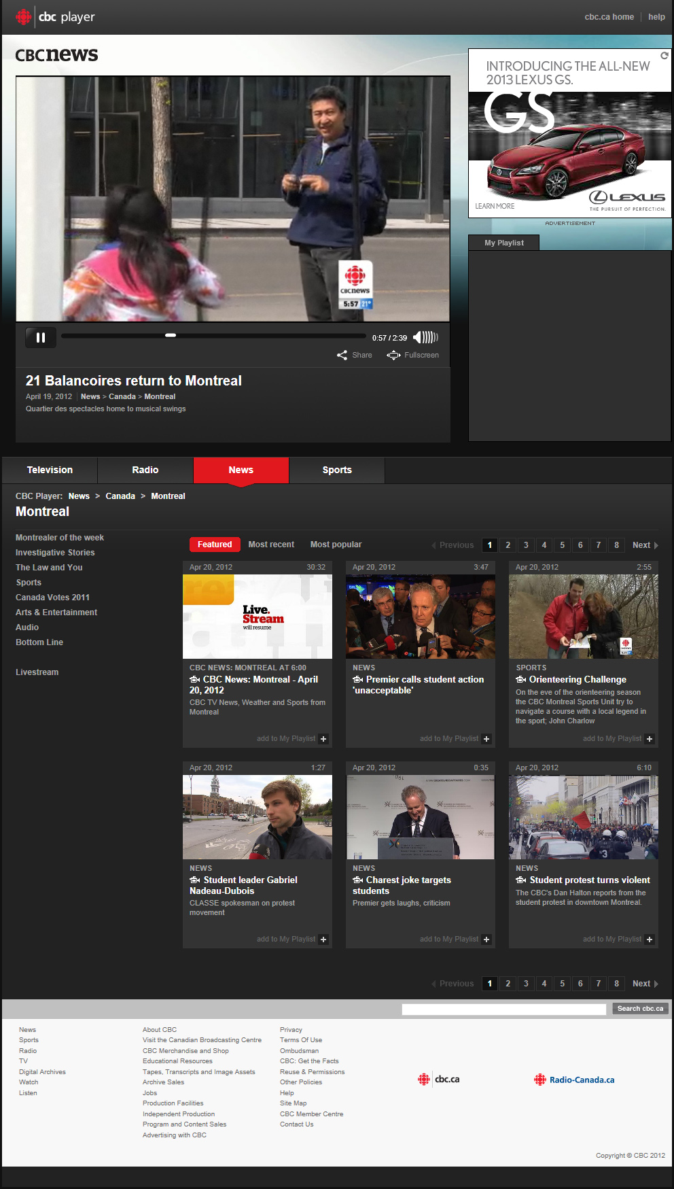Select the Featured filter
The image size is (674, 1189).
pyautogui.click(x=215, y=545)
